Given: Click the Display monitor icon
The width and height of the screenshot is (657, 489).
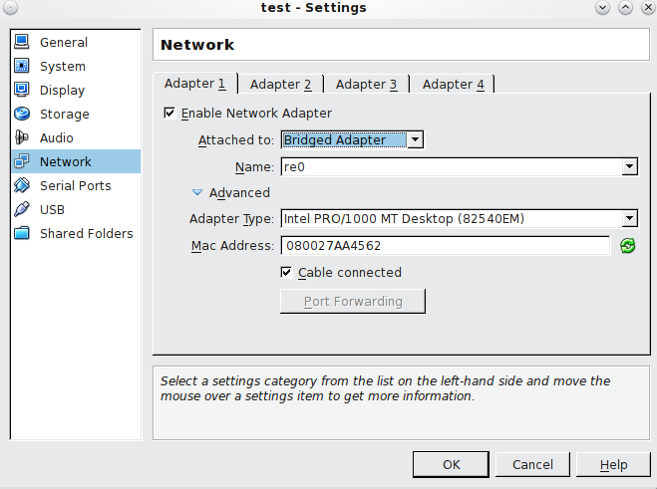Looking at the screenshot, I should 22,90.
